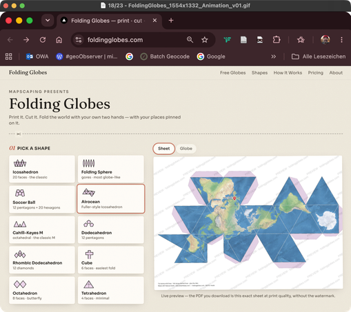The image size is (351, 312).
Task: Choose the Folding Sphere gores shape
Action: click(x=111, y=169)
